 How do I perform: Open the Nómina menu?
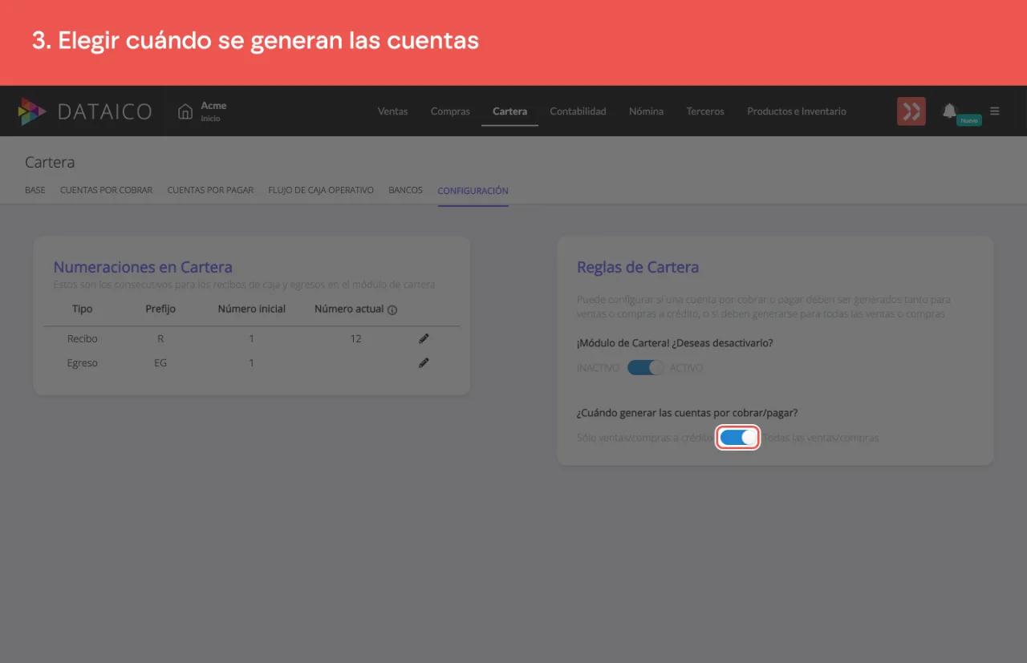[647, 111]
